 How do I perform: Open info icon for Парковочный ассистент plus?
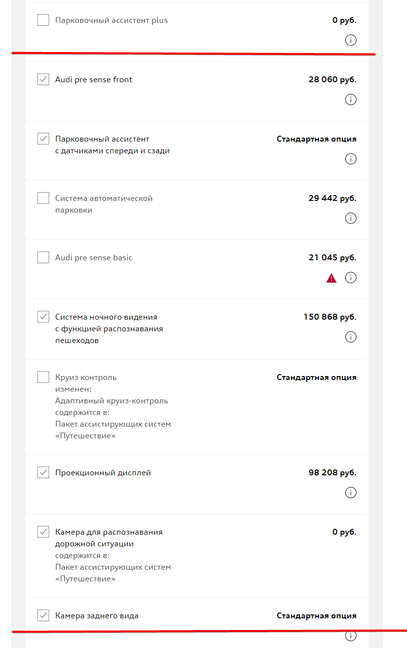(351, 40)
